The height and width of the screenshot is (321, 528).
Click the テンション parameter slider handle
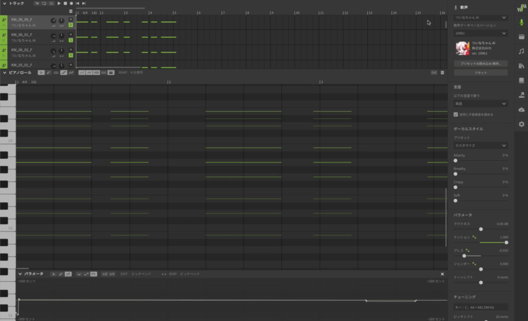point(506,242)
